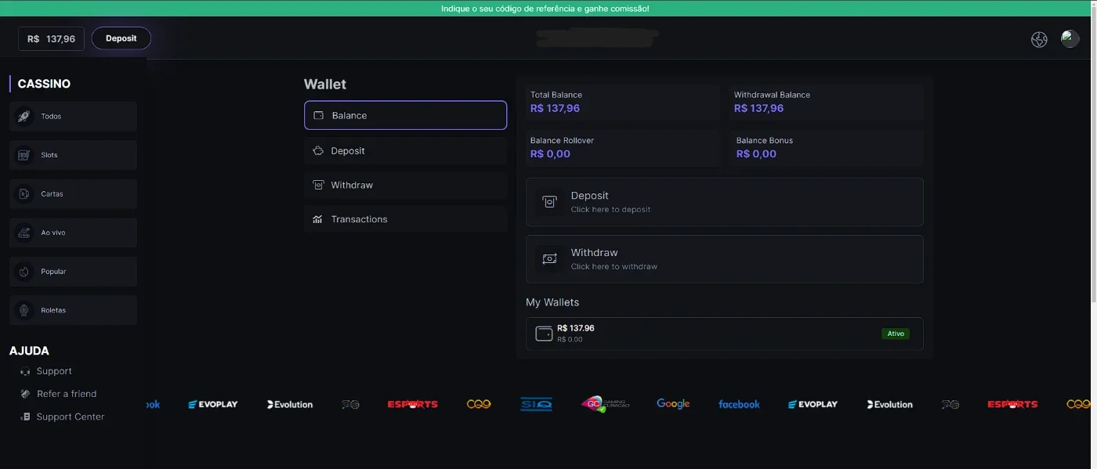1097x469 pixels.
Task: Click the header Deposit button
Action: [121, 38]
